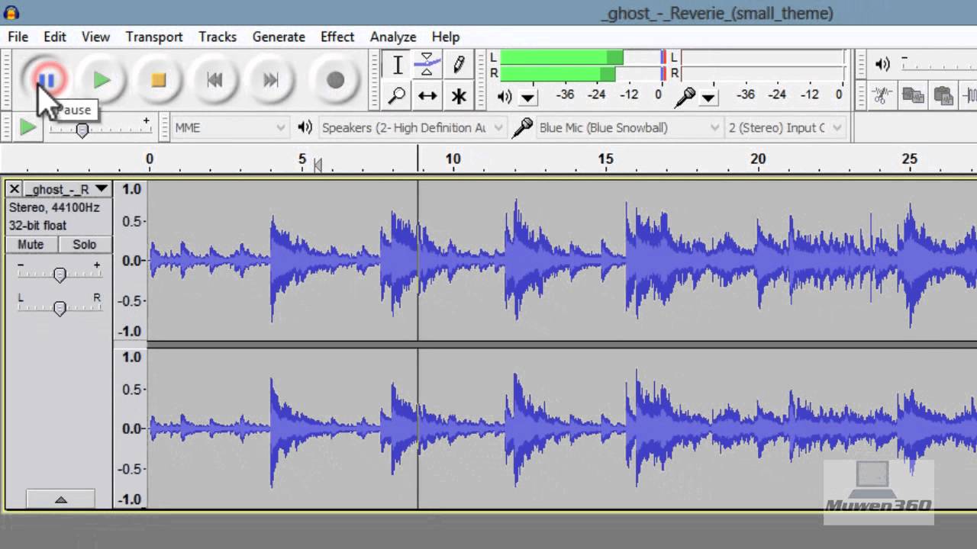The height and width of the screenshot is (549, 977).
Task: Click the Audacity app icon in the title bar
Action: tap(11, 12)
